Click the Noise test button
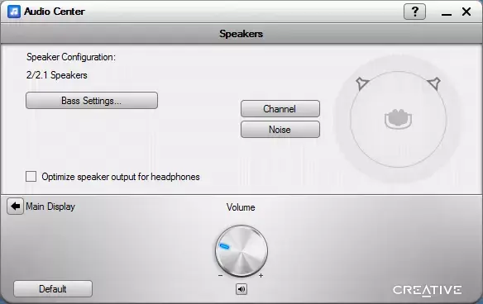The image size is (483, 304). point(280,129)
